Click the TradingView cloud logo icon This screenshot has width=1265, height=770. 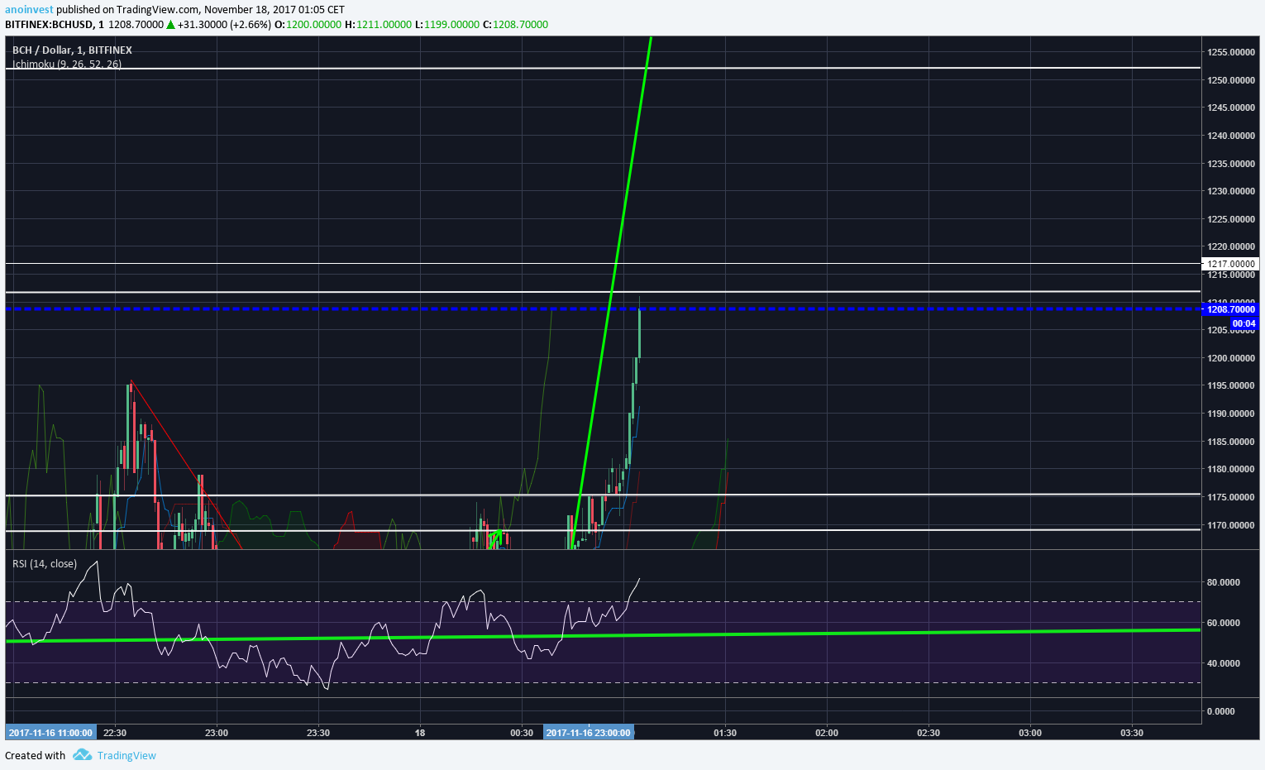[82, 755]
